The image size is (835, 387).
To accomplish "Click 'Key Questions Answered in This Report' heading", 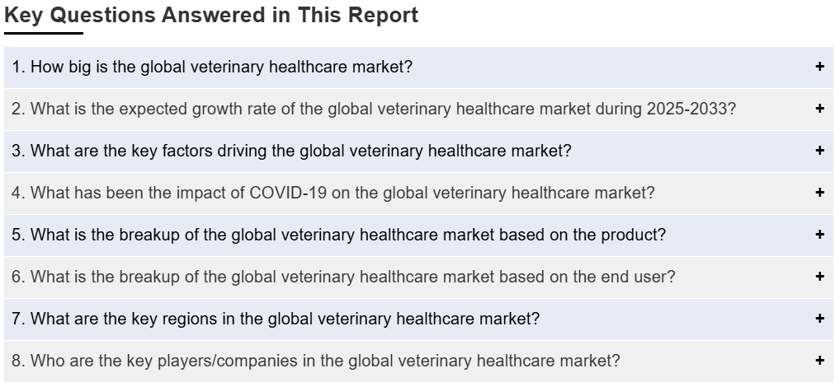I will pos(211,15).
